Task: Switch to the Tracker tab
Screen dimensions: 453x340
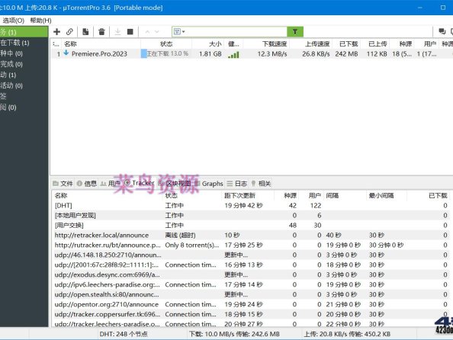Action: [x=140, y=183]
